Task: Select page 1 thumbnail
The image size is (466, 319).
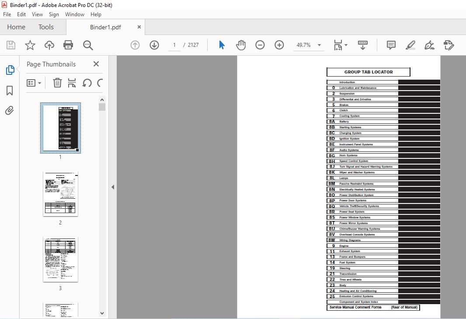Action: click(61, 128)
